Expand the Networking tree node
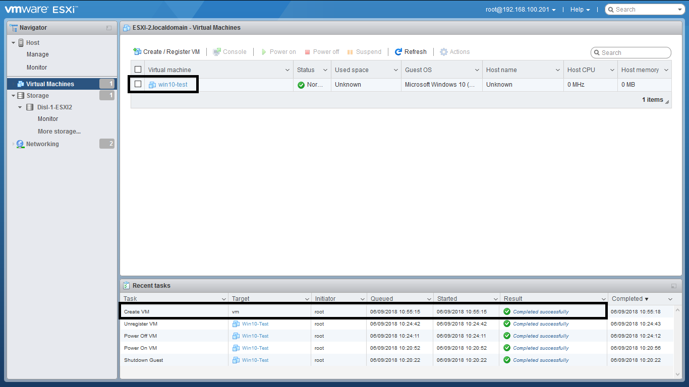The image size is (689, 387). pos(13,144)
